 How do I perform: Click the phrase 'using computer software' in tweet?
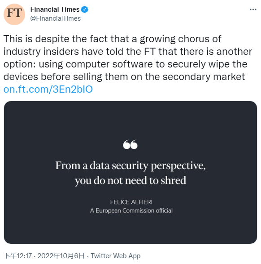click(96, 64)
